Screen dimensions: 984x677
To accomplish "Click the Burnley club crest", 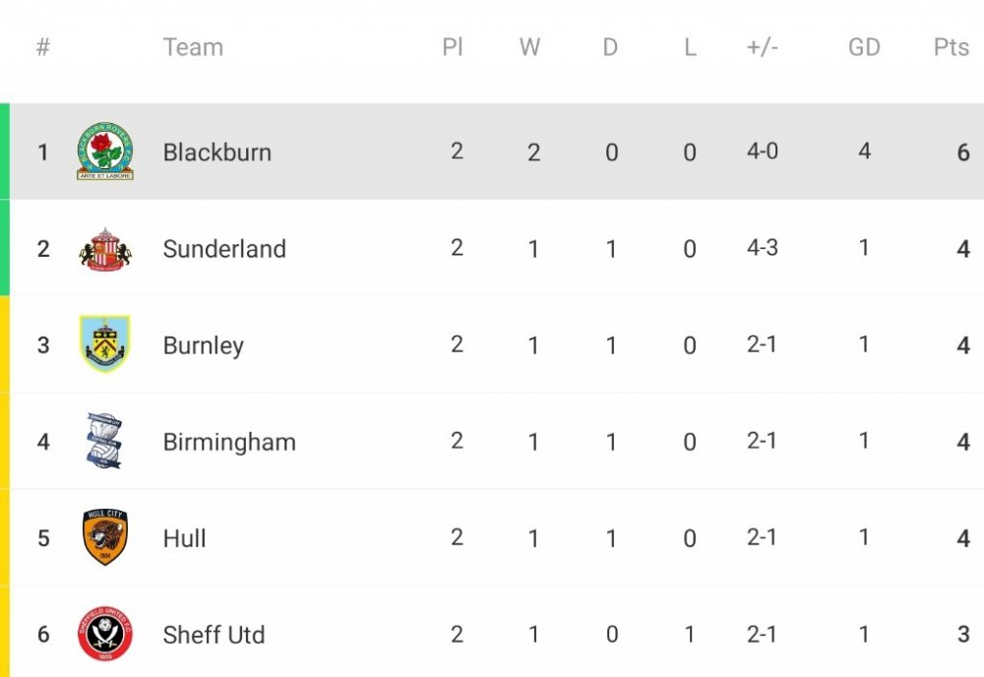I will coord(105,344).
